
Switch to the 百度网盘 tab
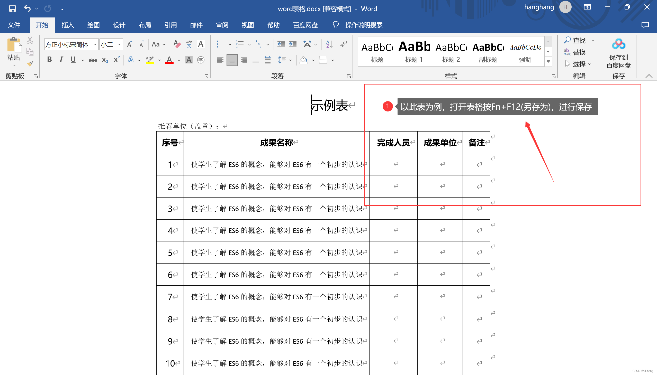tap(305, 25)
